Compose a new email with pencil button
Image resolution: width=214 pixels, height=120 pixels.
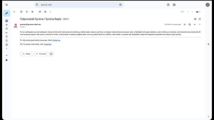click(7, 13)
